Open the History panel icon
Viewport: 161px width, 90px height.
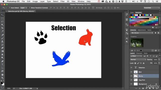click(x=127, y=14)
